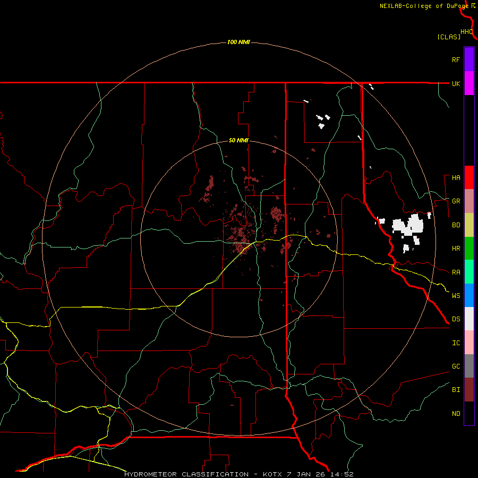The width and height of the screenshot is (478, 478).
Task: Click the white DS legend swatch
Action: [x=469, y=319]
